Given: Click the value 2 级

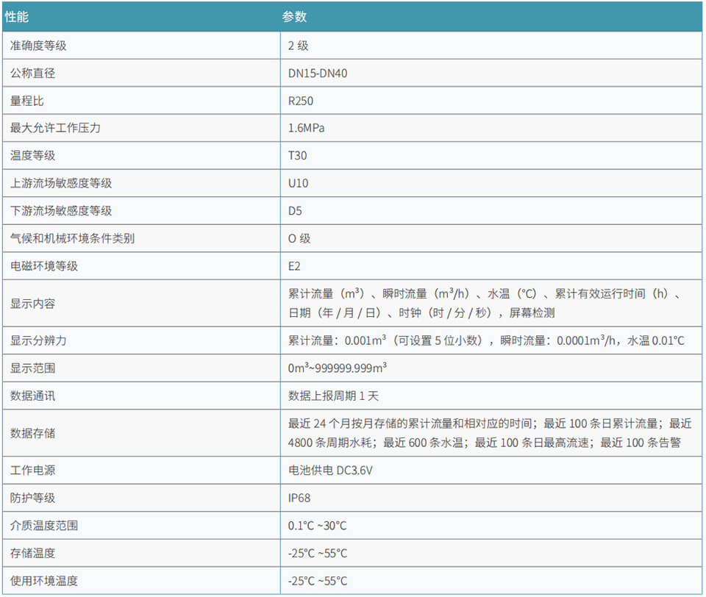Looking at the screenshot, I should pyautogui.click(x=296, y=45).
